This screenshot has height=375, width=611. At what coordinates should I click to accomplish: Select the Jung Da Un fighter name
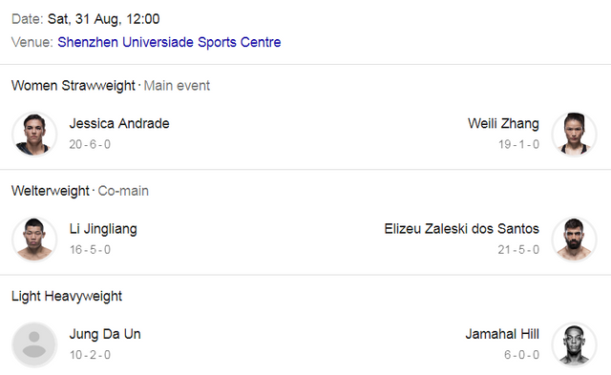pyautogui.click(x=105, y=334)
